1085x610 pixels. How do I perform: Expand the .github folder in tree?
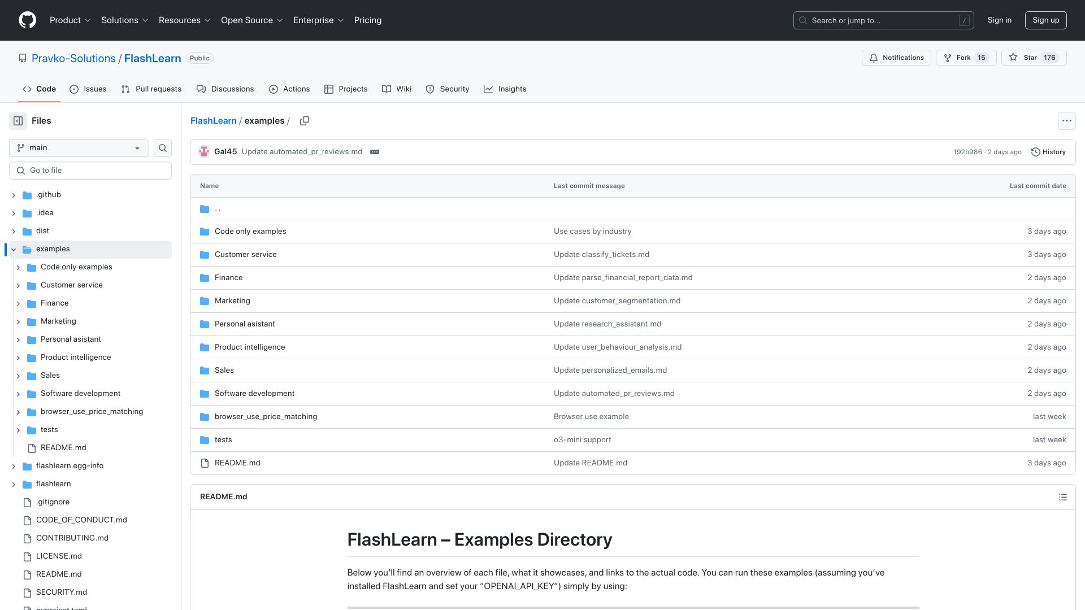pyautogui.click(x=14, y=195)
